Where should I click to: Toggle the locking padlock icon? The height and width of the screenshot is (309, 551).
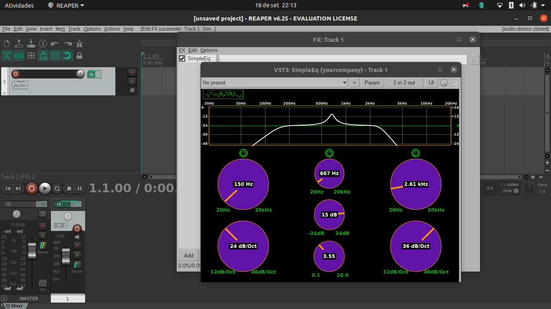click(79, 56)
